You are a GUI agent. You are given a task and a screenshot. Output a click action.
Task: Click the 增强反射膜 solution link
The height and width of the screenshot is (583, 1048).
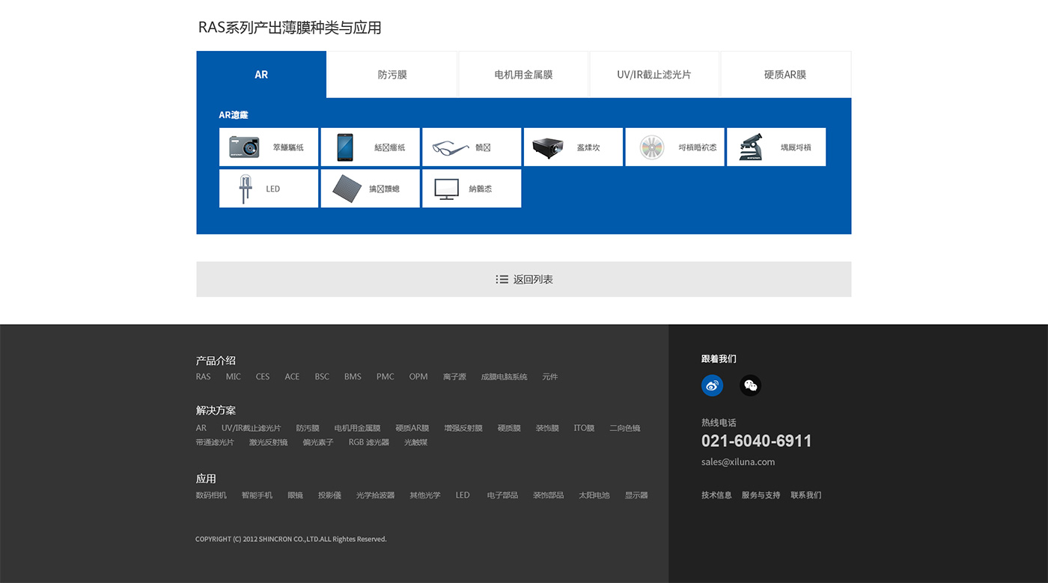coord(463,428)
